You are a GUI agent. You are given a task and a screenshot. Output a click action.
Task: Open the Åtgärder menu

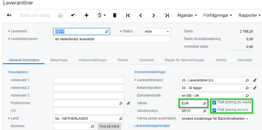[x=187, y=15]
